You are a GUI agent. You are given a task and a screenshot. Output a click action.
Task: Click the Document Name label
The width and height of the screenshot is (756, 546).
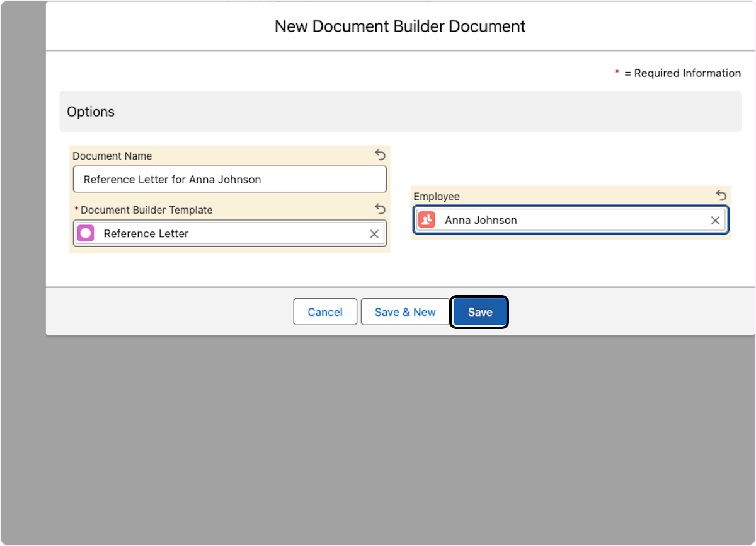[x=112, y=156]
